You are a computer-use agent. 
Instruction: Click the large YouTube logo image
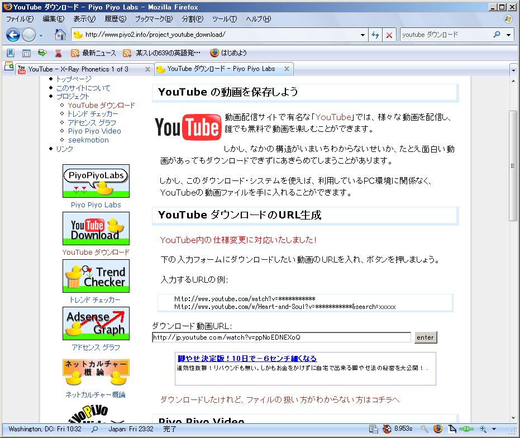188,127
